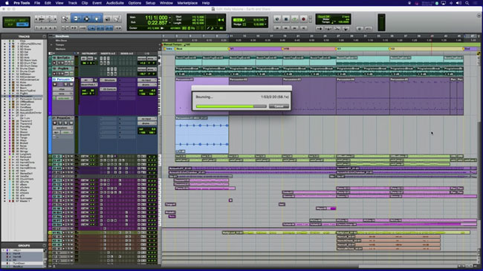Click horizontal zoom out arrow button
Screen dimensions: 483x271
36,19
